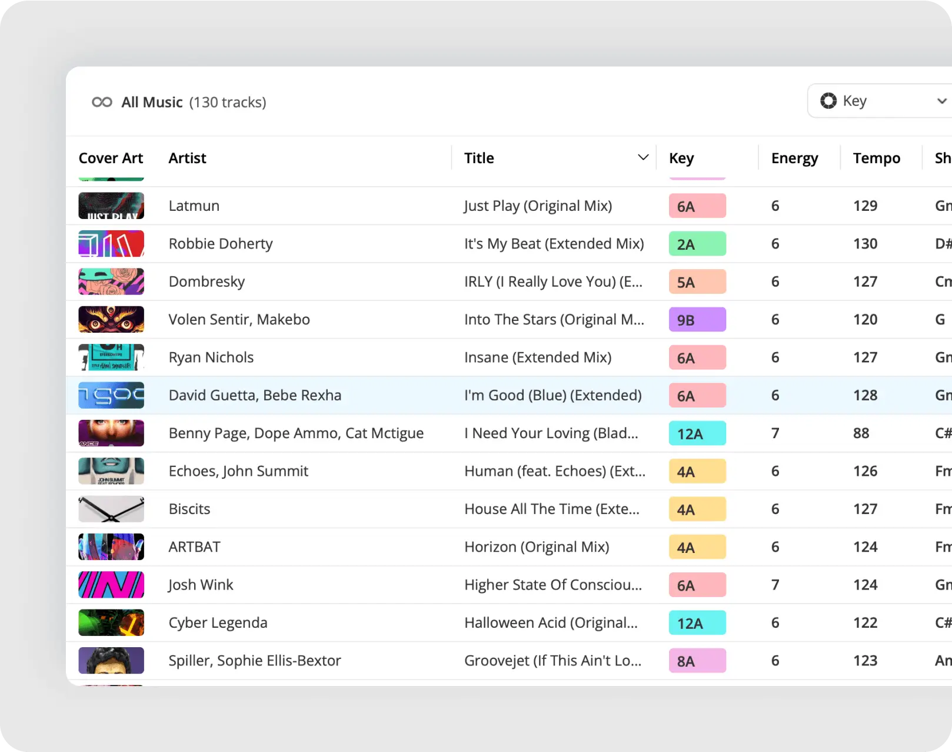
Task: Sort tracks by the Energy column
Action: click(x=794, y=158)
